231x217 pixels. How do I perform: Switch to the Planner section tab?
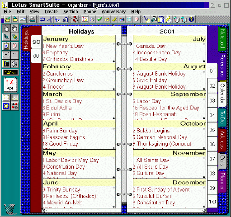(222, 181)
